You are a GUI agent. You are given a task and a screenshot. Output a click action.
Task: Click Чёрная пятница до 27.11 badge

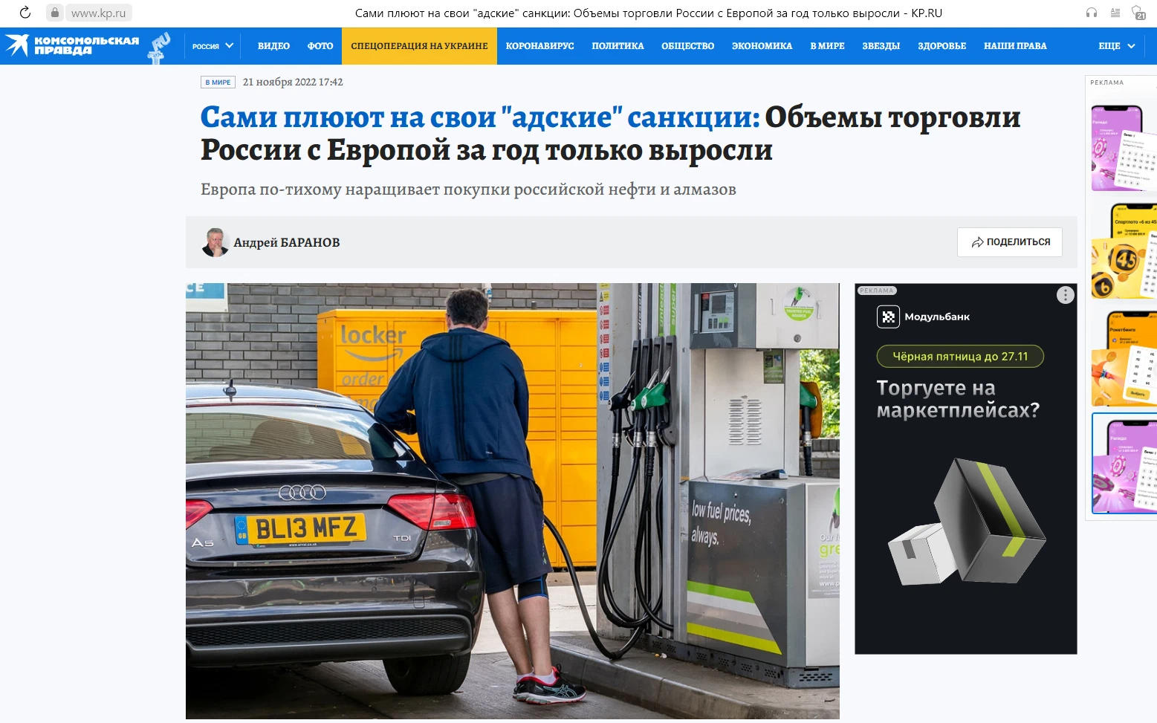(960, 357)
